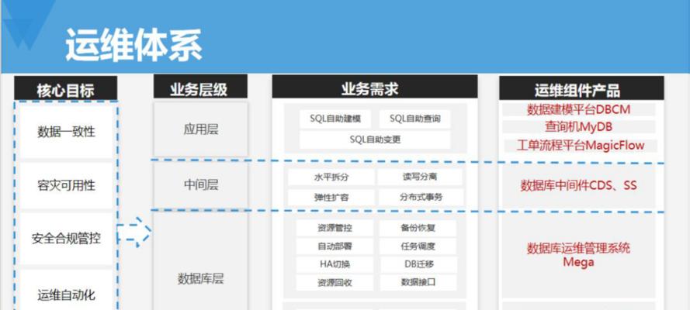The height and width of the screenshot is (310, 690).
Task: Click the 运维自动化 goal box
Action: click(x=66, y=290)
